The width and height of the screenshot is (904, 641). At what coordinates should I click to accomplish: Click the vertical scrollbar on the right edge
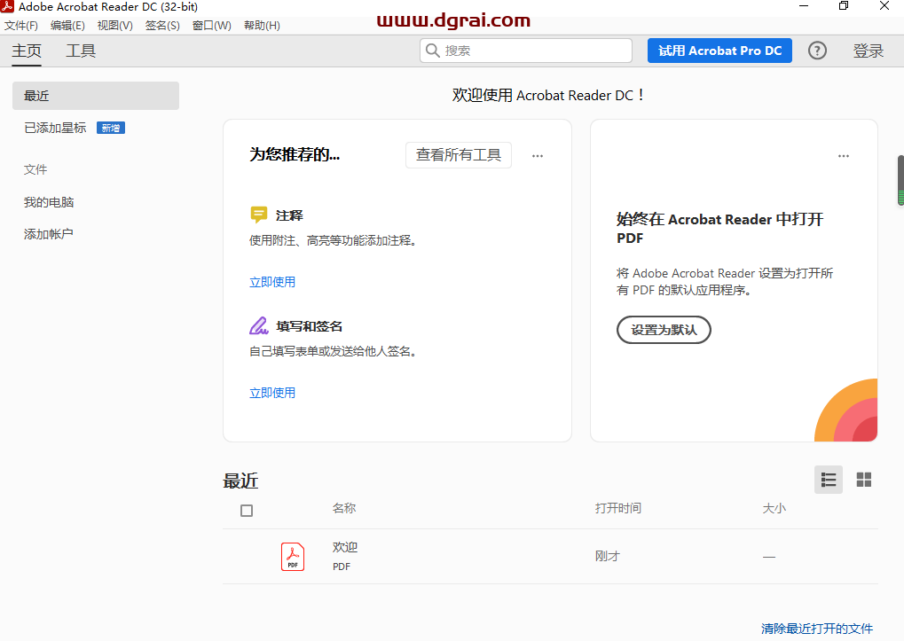(x=900, y=182)
